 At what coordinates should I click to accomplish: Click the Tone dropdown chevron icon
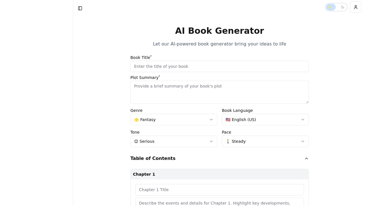[x=211, y=141]
